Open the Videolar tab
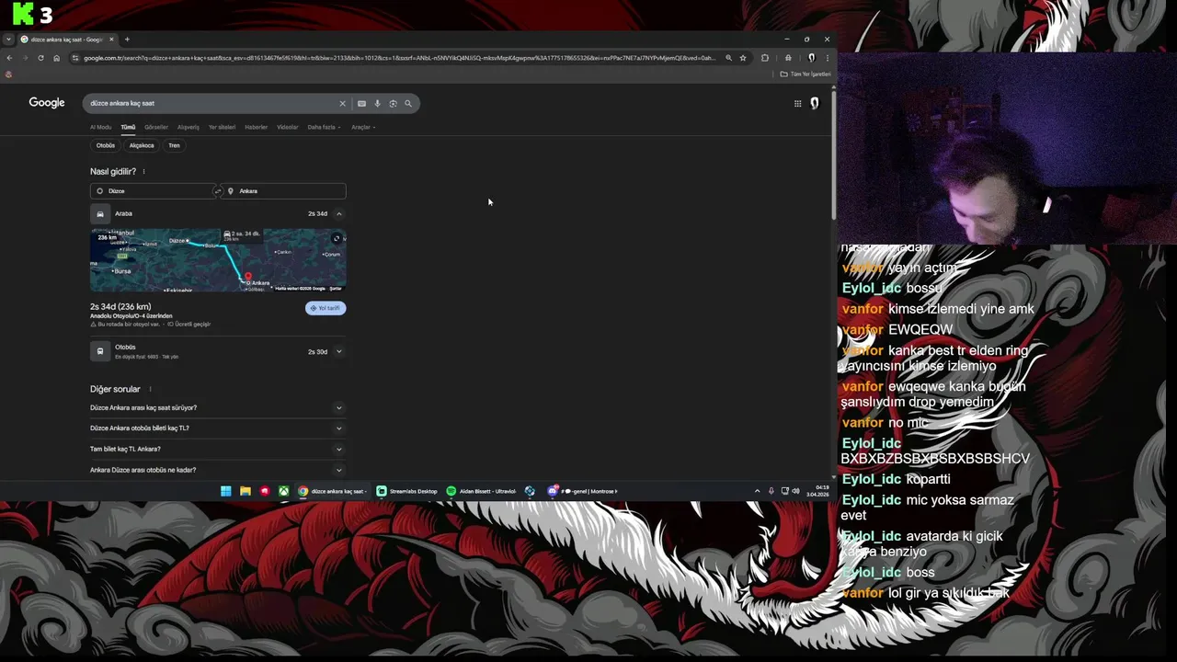1177x662 pixels. pos(288,127)
